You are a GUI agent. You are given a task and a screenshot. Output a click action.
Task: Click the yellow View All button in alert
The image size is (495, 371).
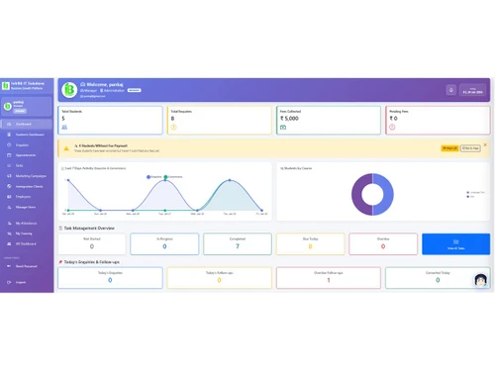[449, 148]
